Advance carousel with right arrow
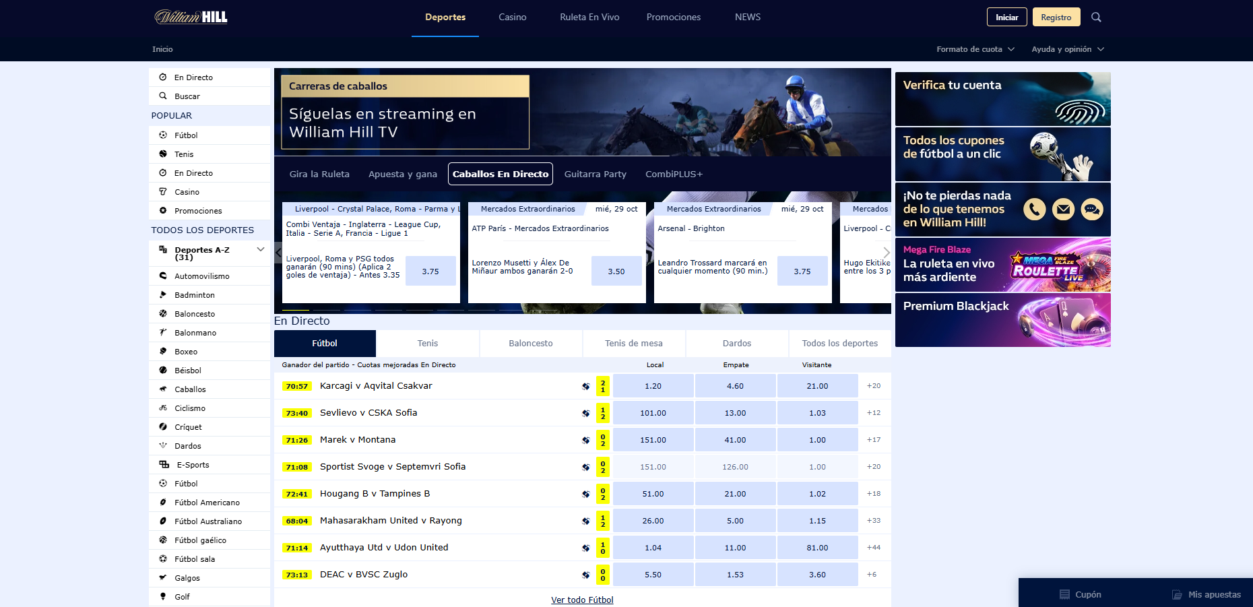Viewport: 1253px width, 607px height. point(887,253)
